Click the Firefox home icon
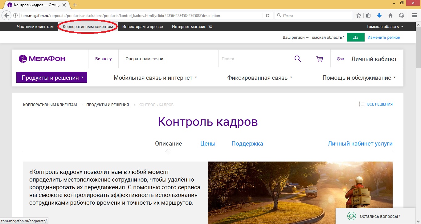The height and width of the screenshot is (224, 421). 390,15
